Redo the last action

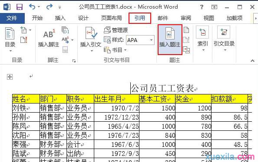click(50, 7)
